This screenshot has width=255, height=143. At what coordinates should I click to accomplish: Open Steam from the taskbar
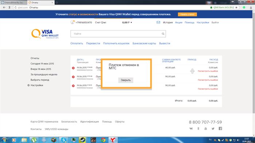tap(82, 140)
